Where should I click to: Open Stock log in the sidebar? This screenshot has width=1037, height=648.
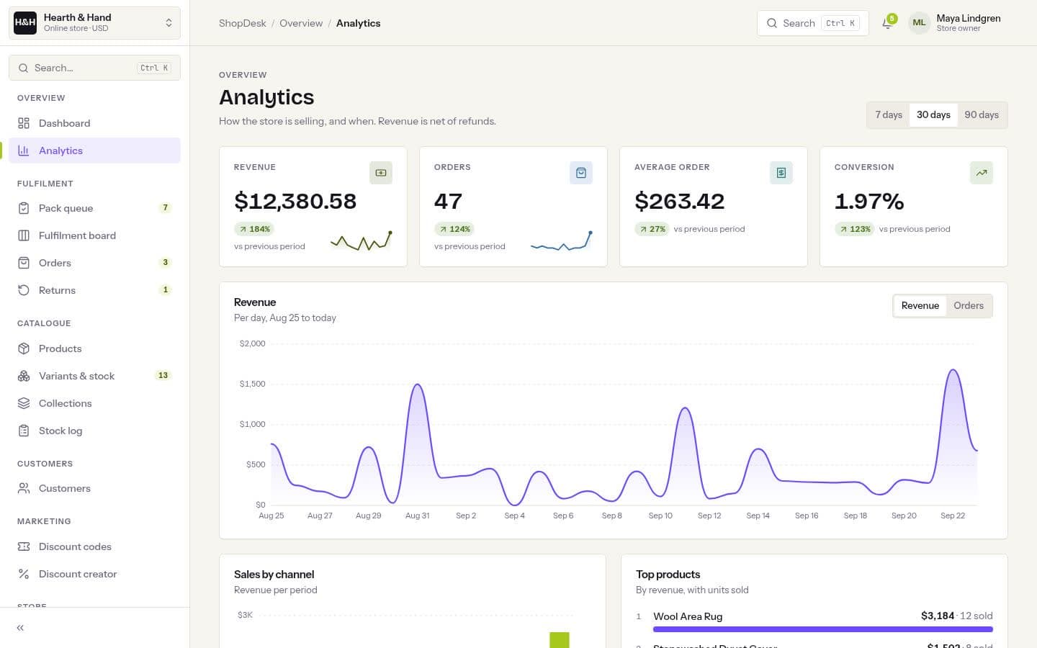[x=94, y=431]
